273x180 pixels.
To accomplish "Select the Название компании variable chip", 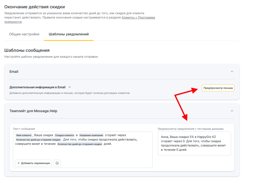I will [91, 135].
